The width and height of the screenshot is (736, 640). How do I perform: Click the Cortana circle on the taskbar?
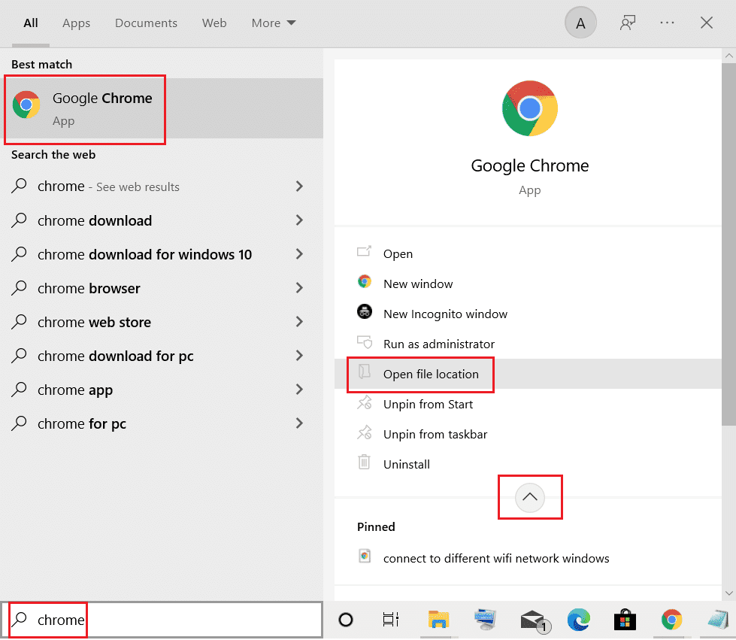[x=346, y=620]
